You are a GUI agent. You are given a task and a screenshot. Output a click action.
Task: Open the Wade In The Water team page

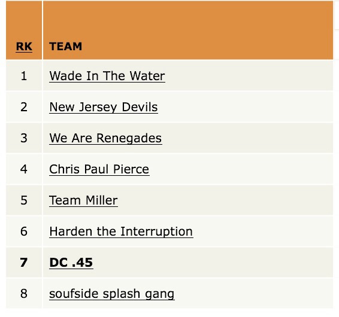[107, 76]
